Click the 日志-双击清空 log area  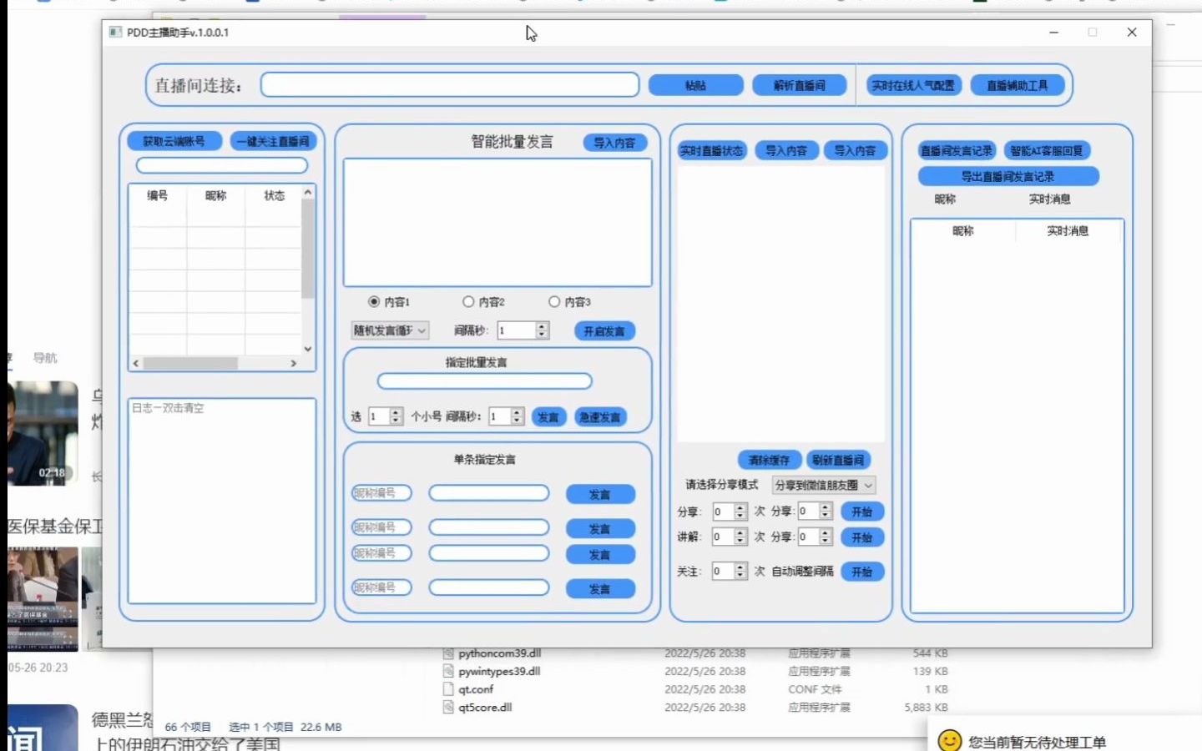coord(222,501)
